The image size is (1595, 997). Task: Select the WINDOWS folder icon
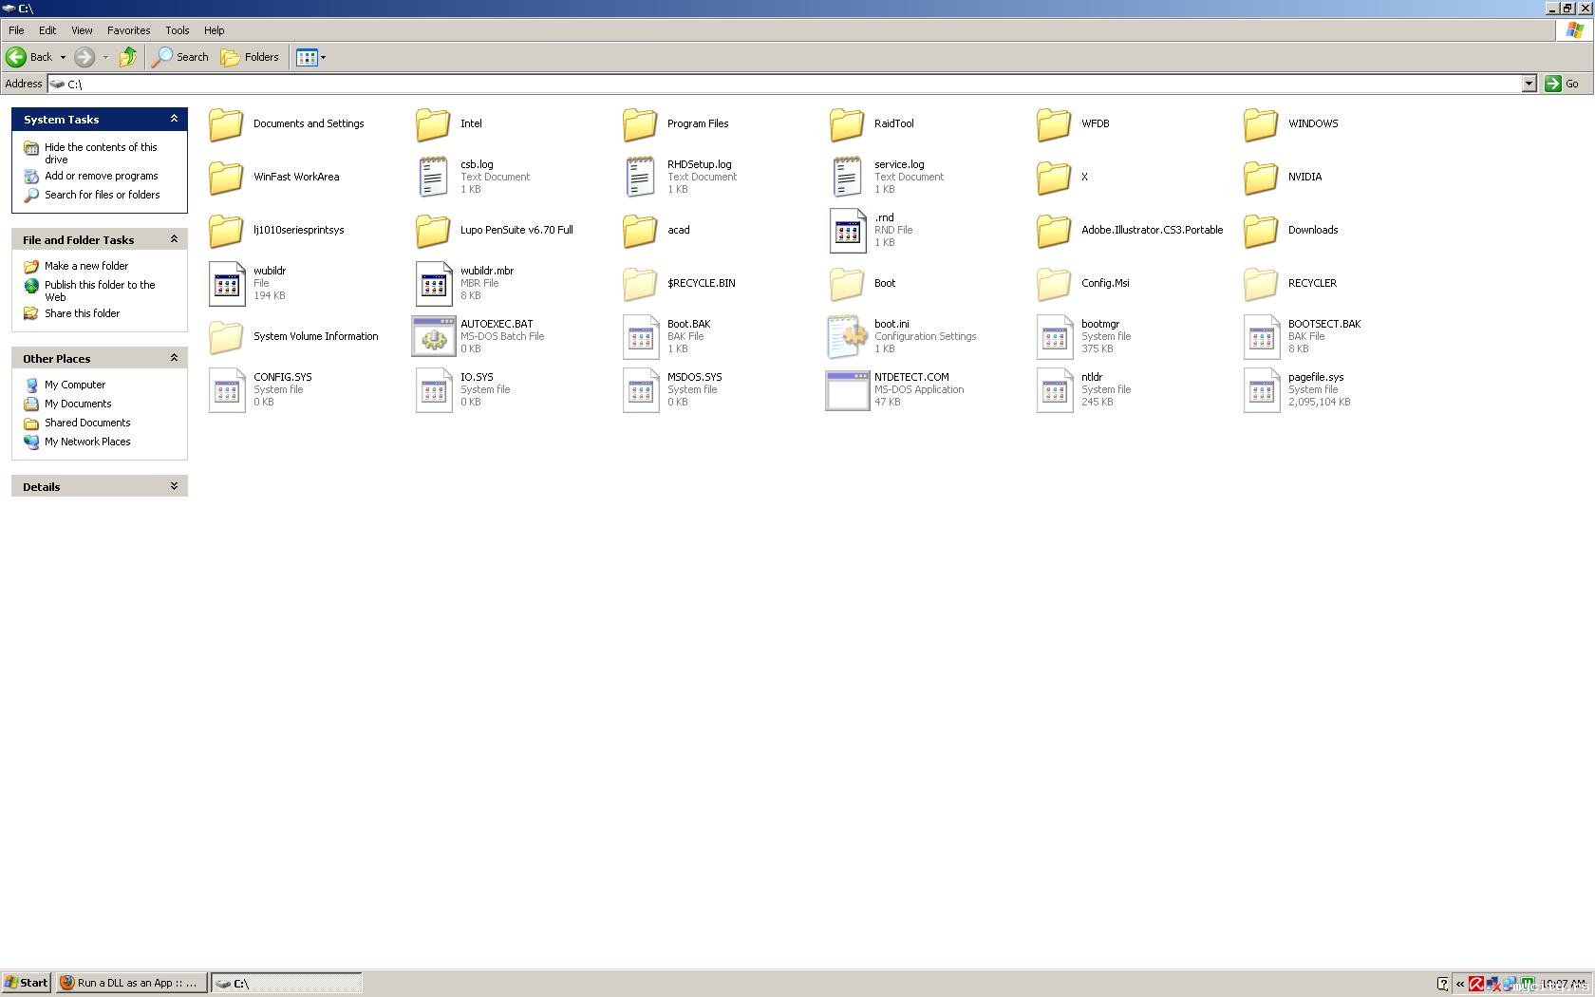[x=1261, y=123]
